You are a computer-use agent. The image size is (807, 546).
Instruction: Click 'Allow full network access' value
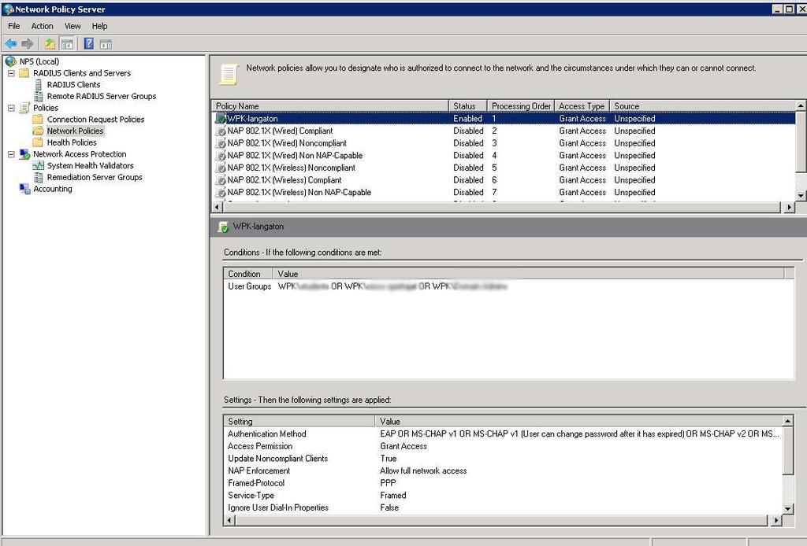coord(423,471)
